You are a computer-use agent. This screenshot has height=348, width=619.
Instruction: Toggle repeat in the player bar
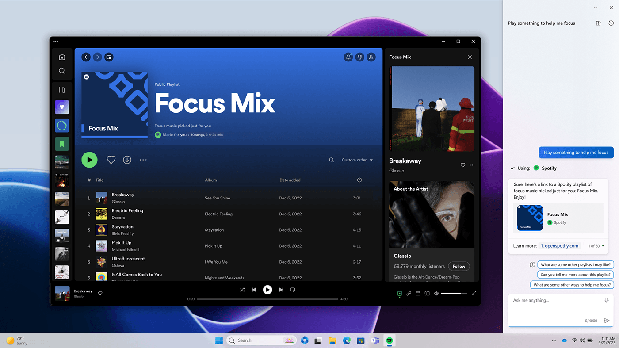click(293, 290)
